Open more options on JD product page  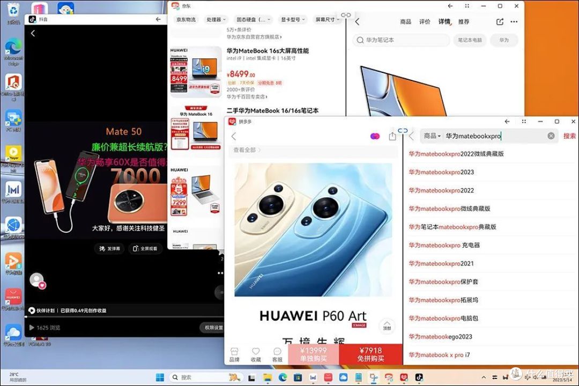pos(514,22)
